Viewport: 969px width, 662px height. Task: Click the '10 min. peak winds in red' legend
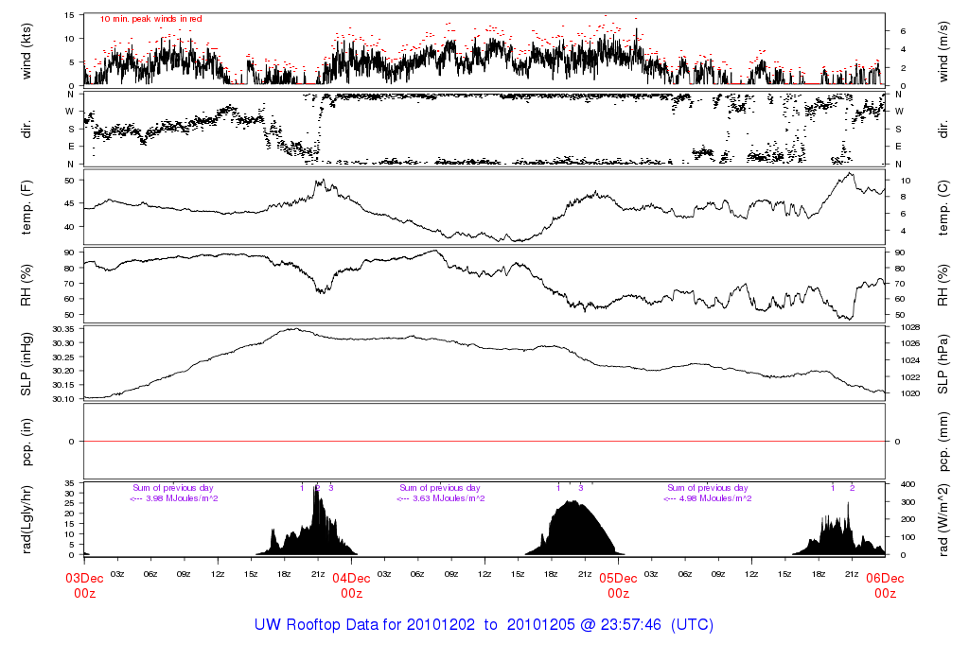150,18
